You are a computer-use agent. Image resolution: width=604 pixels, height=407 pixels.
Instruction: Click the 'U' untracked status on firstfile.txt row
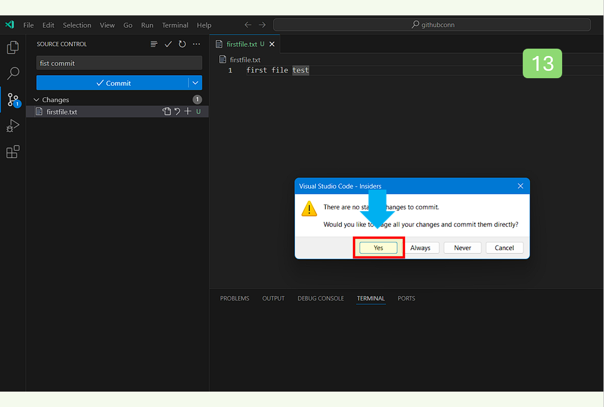coord(198,111)
